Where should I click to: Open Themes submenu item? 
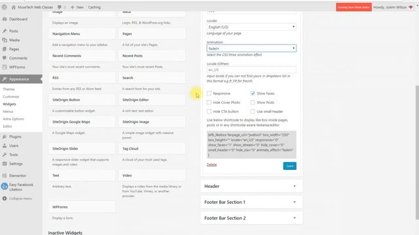pos(9,89)
